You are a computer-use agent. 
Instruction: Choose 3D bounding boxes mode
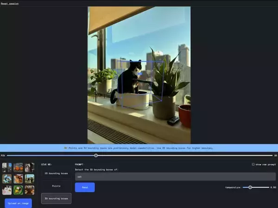click(x=56, y=198)
